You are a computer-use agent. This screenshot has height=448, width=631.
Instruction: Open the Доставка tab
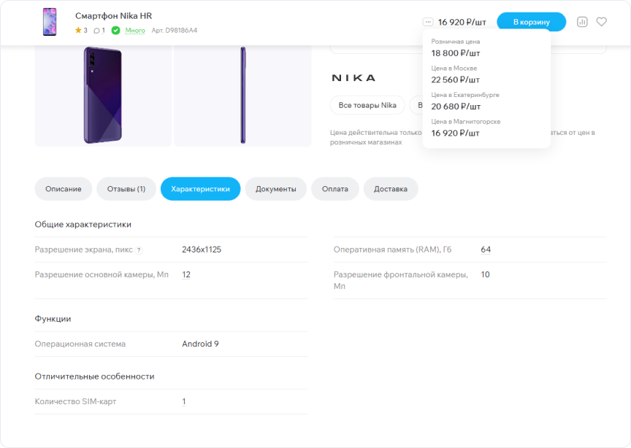click(391, 189)
